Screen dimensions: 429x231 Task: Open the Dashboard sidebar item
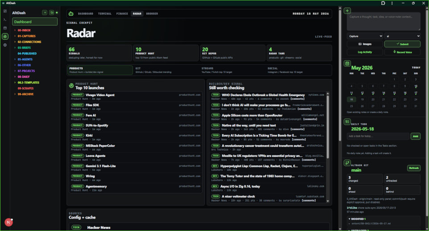(35, 21)
